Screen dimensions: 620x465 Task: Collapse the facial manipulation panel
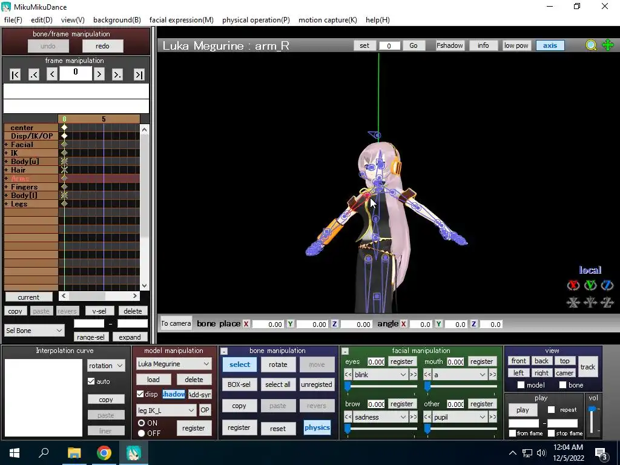[x=345, y=351]
